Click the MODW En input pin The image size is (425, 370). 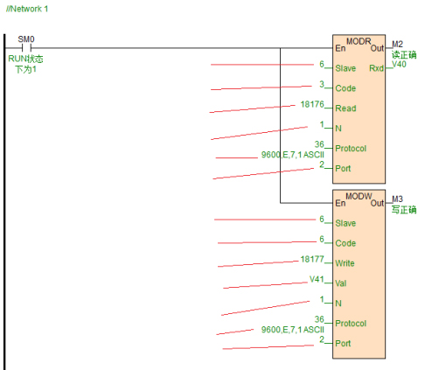click(x=340, y=203)
